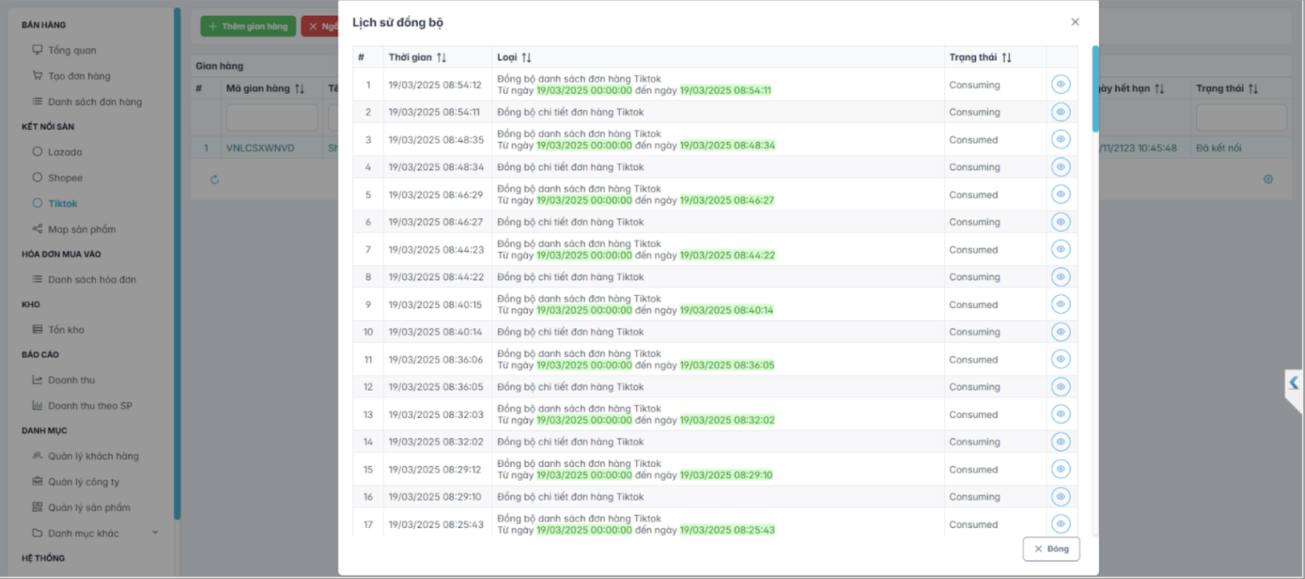View details of sync record number 3
Screen dimensions: 1305x579
pyautogui.click(x=1060, y=140)
